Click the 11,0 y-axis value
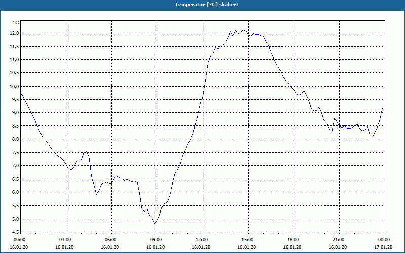The width and height of the screenshot is (405, 253). point(15,60)
